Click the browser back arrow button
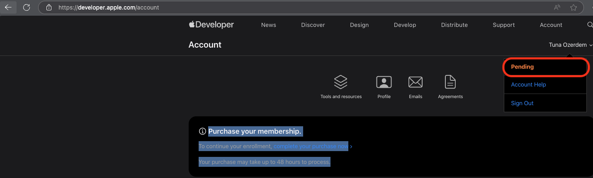 pyautogui.click(x=8, y=7)
